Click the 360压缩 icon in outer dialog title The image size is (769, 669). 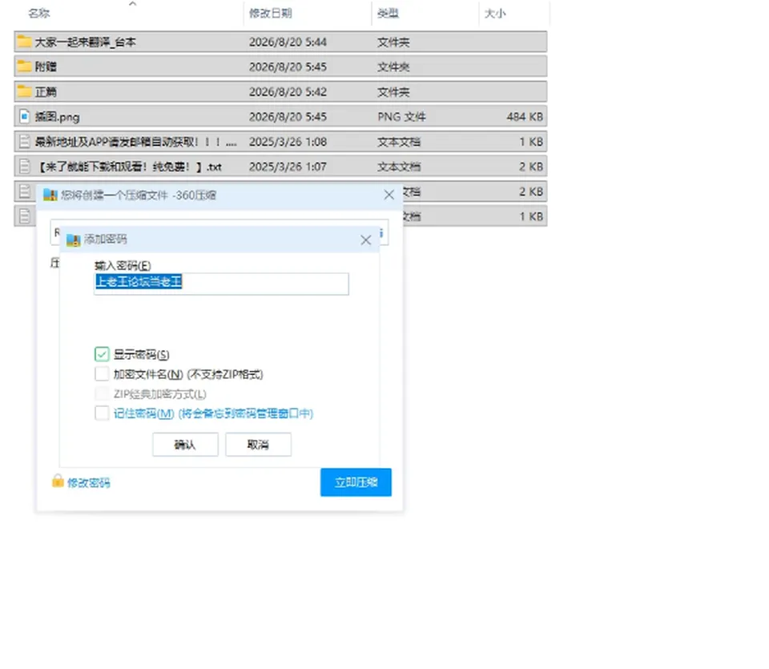click(x=50, y=195)
